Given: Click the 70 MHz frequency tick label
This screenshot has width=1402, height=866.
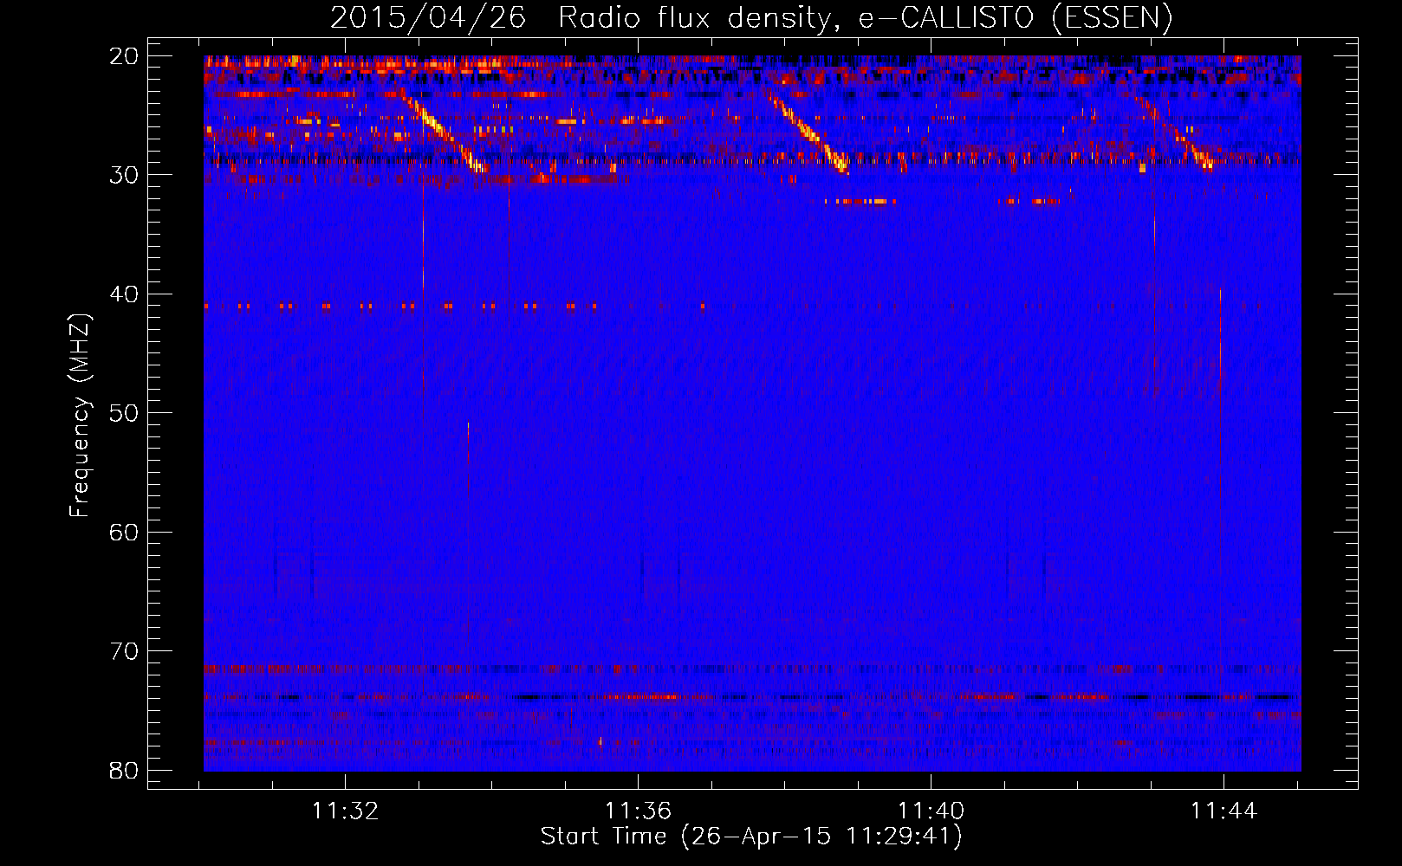Looking at the screenshot, I should [124, 651].
